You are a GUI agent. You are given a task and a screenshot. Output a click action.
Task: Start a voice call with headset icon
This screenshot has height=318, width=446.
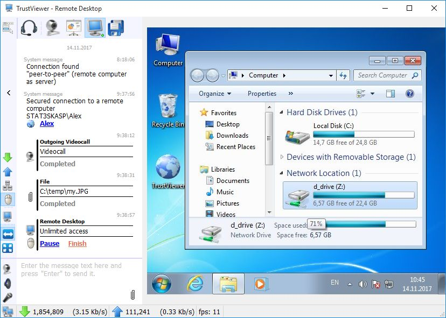pyautogui.click(x=29, y=27)
